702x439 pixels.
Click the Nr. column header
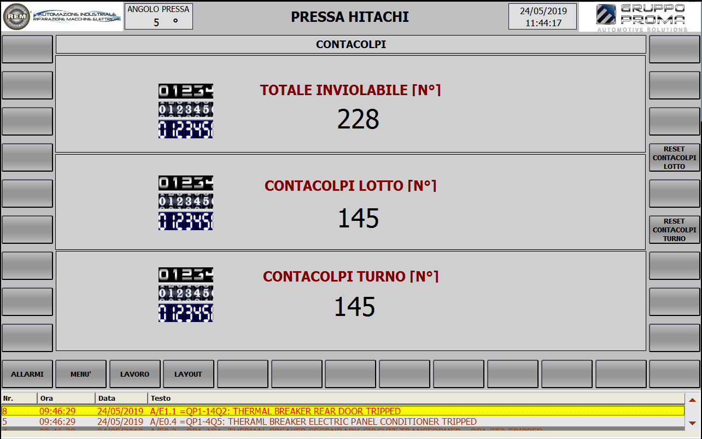(x=19, y=398)
